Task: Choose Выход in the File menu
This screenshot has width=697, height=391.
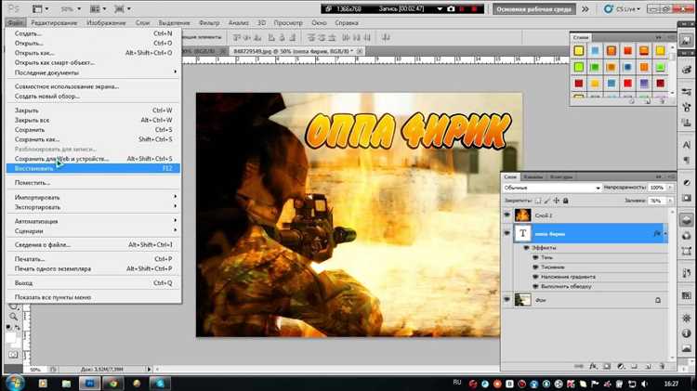Action: pos(93,283)
